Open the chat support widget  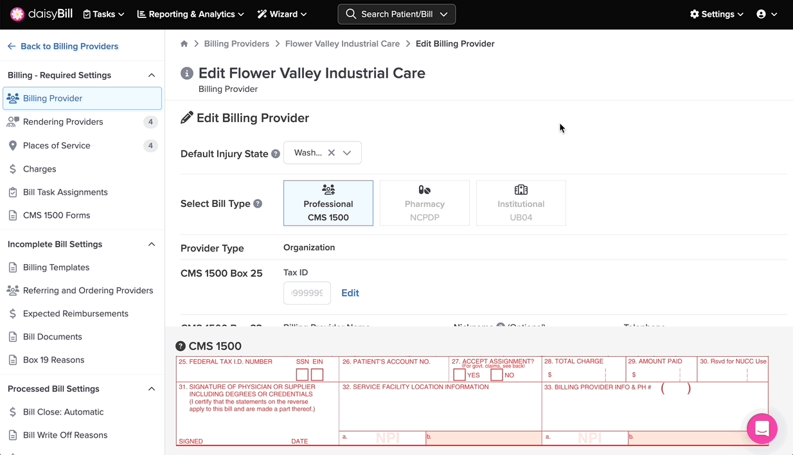[762, 429]
